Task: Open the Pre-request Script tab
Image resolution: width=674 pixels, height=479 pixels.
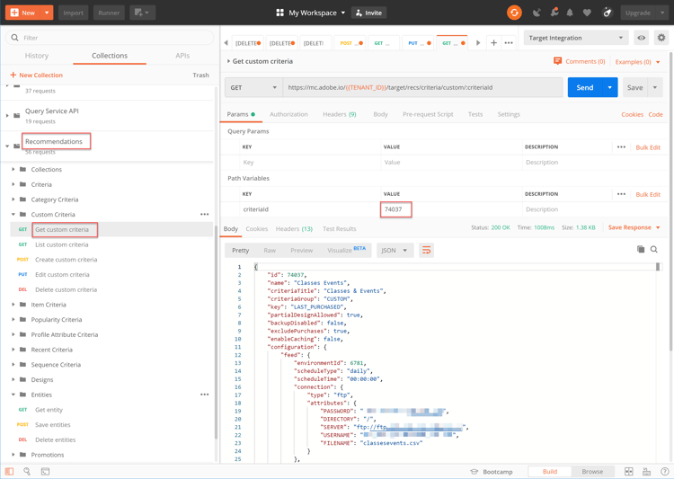Action: click(428, 114)
